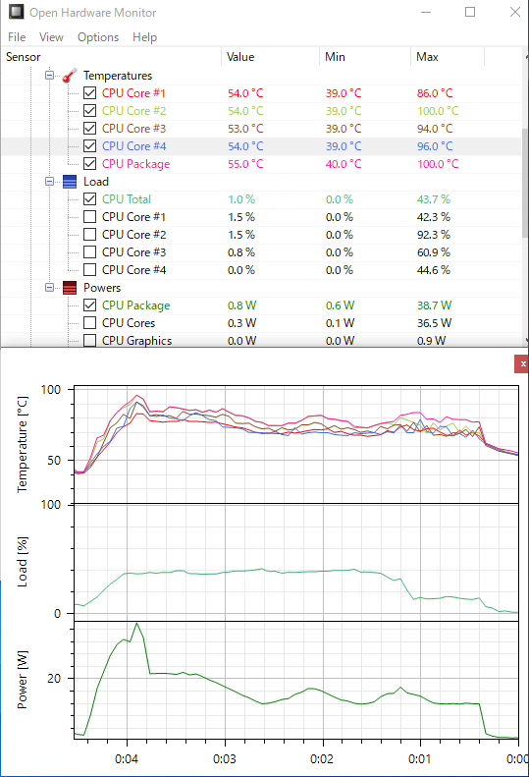Screen dimensions: 529x777
Task: Check CPU Cores power checkbox
Action: pos(89,323)
